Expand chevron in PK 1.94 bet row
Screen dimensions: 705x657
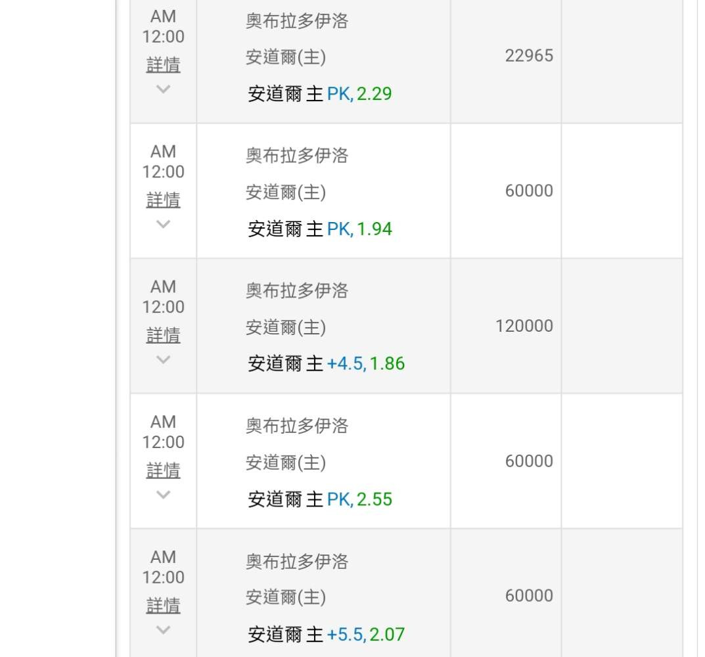163,224
